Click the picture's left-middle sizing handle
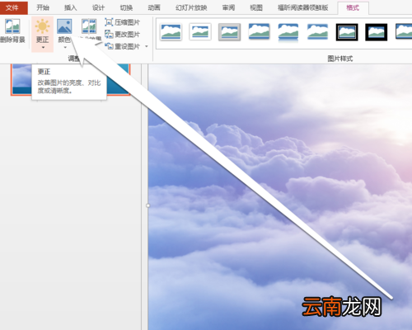This screenshot has width=412, height=330. (148, 205)
